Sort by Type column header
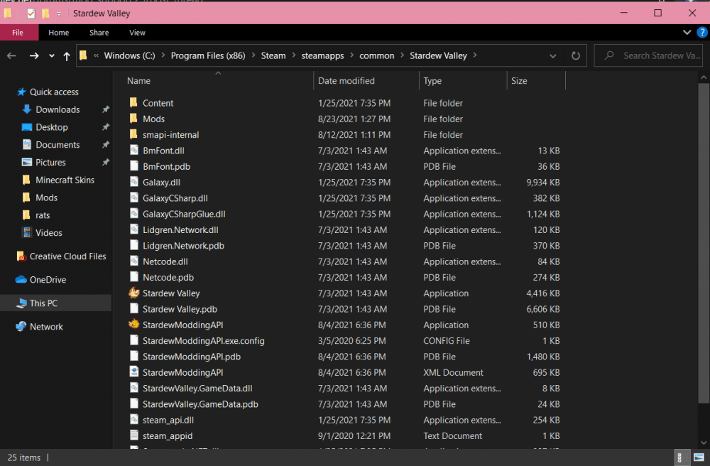 coord(432,80)
